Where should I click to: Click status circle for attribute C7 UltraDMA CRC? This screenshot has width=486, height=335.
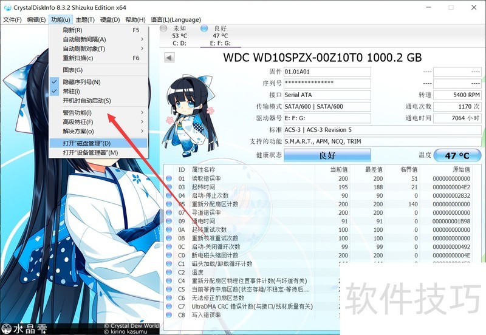pos(169,306)
